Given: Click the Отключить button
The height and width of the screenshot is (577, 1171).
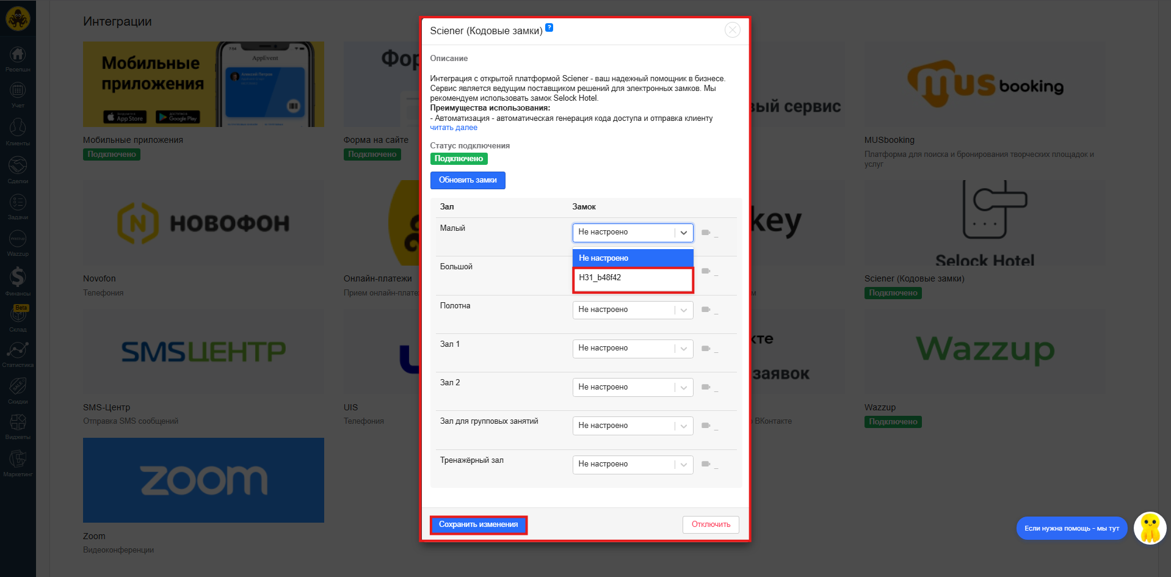Looking at the screenshot, I should [x=711, y=524].
